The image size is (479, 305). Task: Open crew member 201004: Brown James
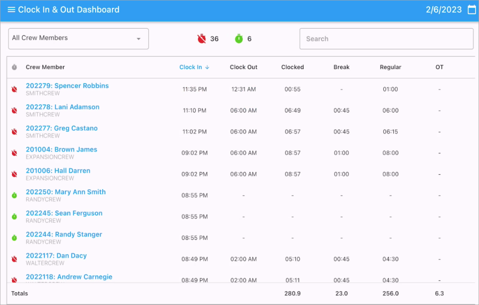[x=61, y=149]
